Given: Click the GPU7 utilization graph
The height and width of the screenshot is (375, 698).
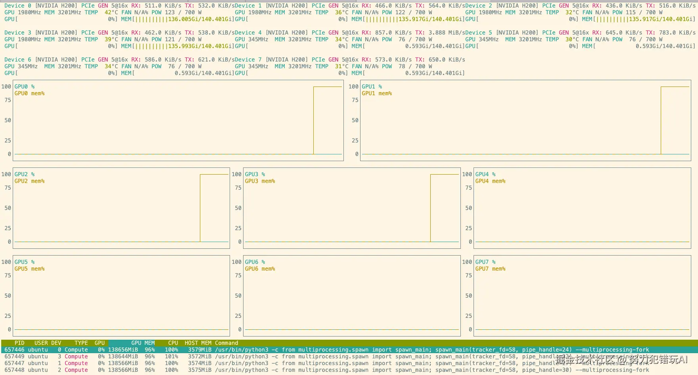Looking at the screenshot, I should 582,296.
